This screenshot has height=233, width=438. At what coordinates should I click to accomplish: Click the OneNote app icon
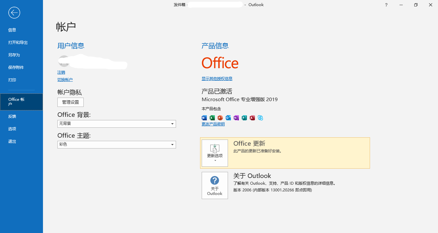point(236,118)
